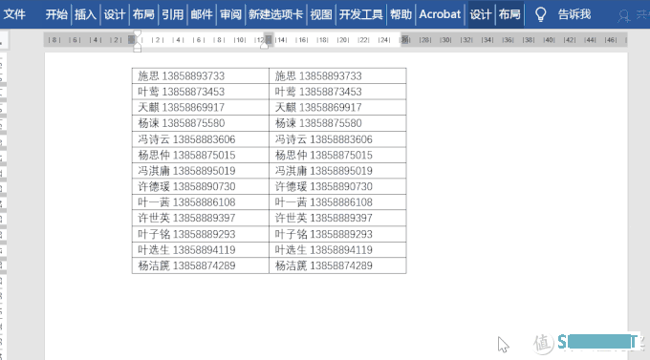
Task: Click right column cell 冯淇庸 13858895019
Action: (x=337, y=171)
